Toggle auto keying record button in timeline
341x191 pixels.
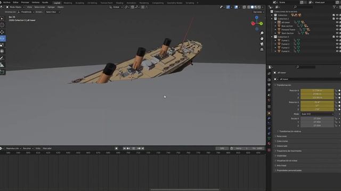coord(116,149)
